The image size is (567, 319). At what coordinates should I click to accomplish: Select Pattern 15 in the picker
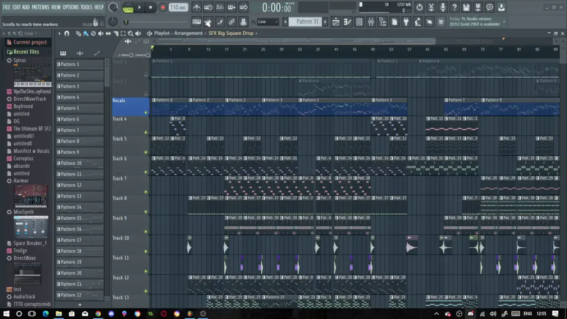click(79, 218)
